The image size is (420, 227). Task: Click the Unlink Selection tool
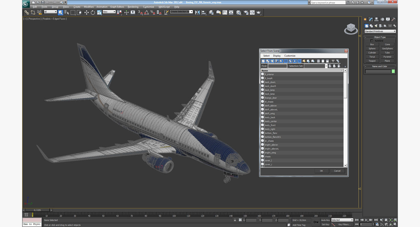[33, 12]
